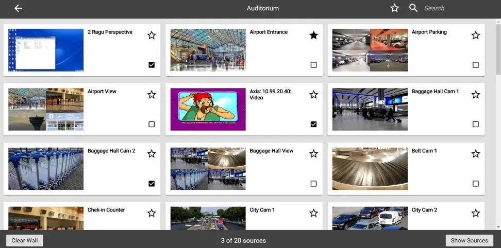Unfavorite the Airport Entrance source star
The height and width of the screenshot is (248, 501).
pos(314,35)
